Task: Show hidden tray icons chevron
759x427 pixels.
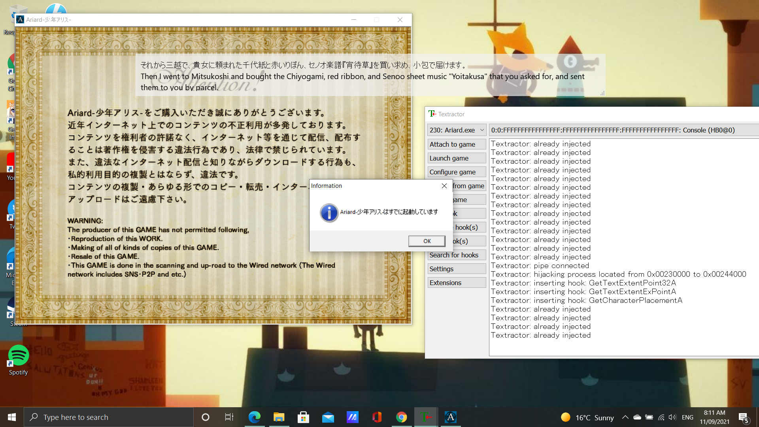Action: click(x=625, y=417)
